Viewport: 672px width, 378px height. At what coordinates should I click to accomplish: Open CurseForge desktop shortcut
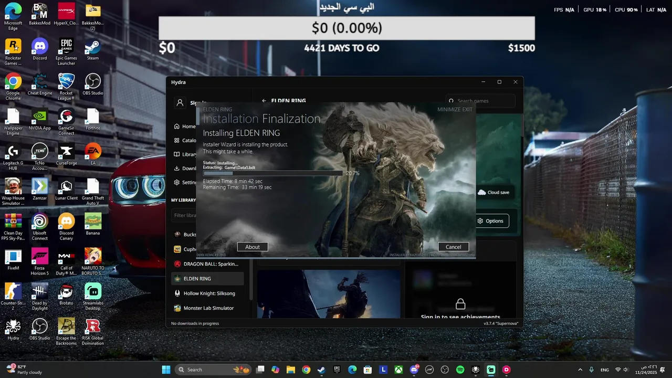pos(66,154)
